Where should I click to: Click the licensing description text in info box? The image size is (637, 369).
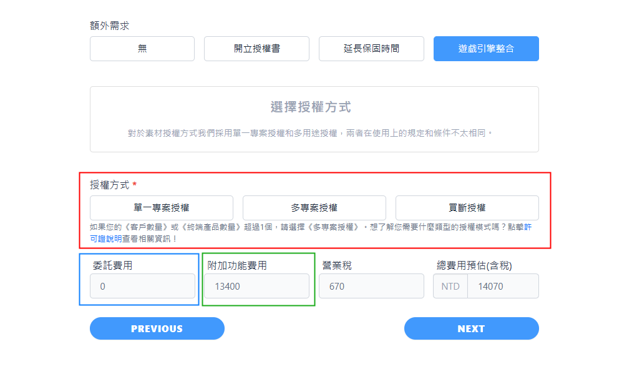point(311,133)
